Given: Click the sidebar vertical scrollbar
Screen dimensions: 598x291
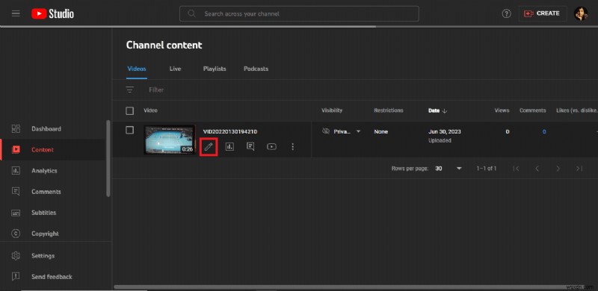Looking at the screenshot, I should pyautogui.click(x=108, y=158).
